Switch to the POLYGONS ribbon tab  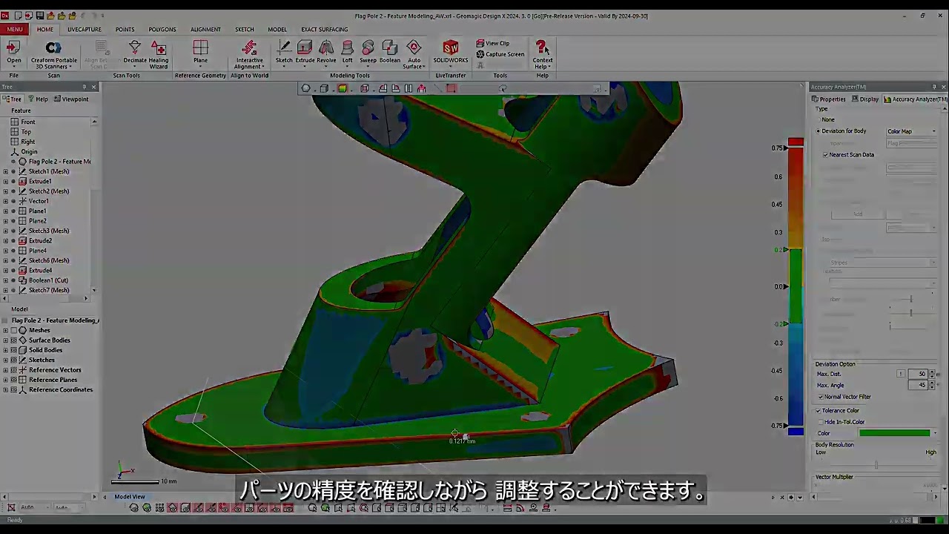pyautogui.click(x=162, y=30)
